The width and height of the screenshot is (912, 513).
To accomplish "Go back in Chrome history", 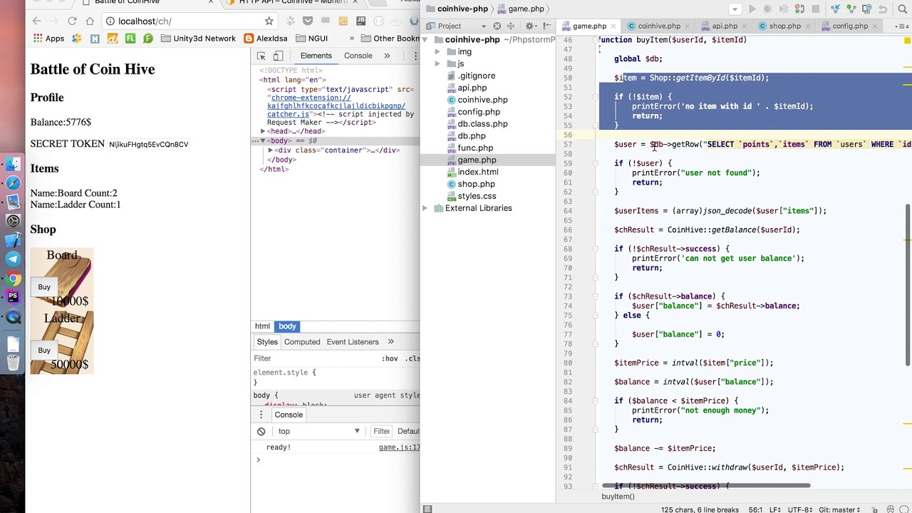I will [x=37, y=21].
